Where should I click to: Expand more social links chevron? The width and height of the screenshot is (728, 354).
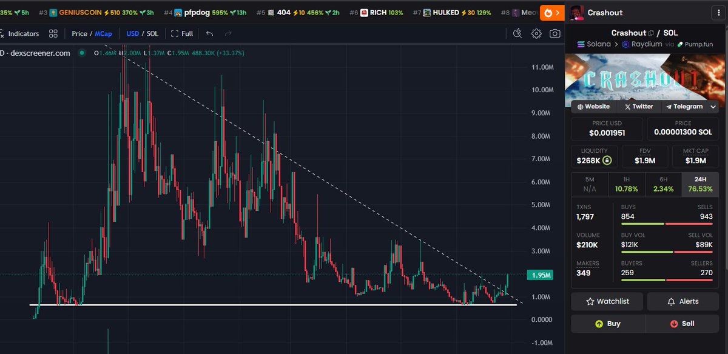point(713,107)
